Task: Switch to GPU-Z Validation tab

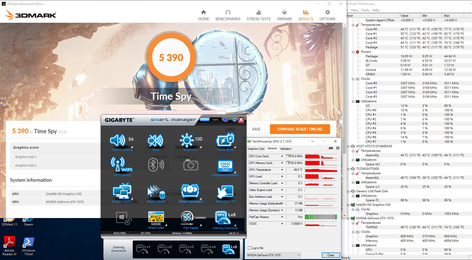Action: (x=286, y=148)
